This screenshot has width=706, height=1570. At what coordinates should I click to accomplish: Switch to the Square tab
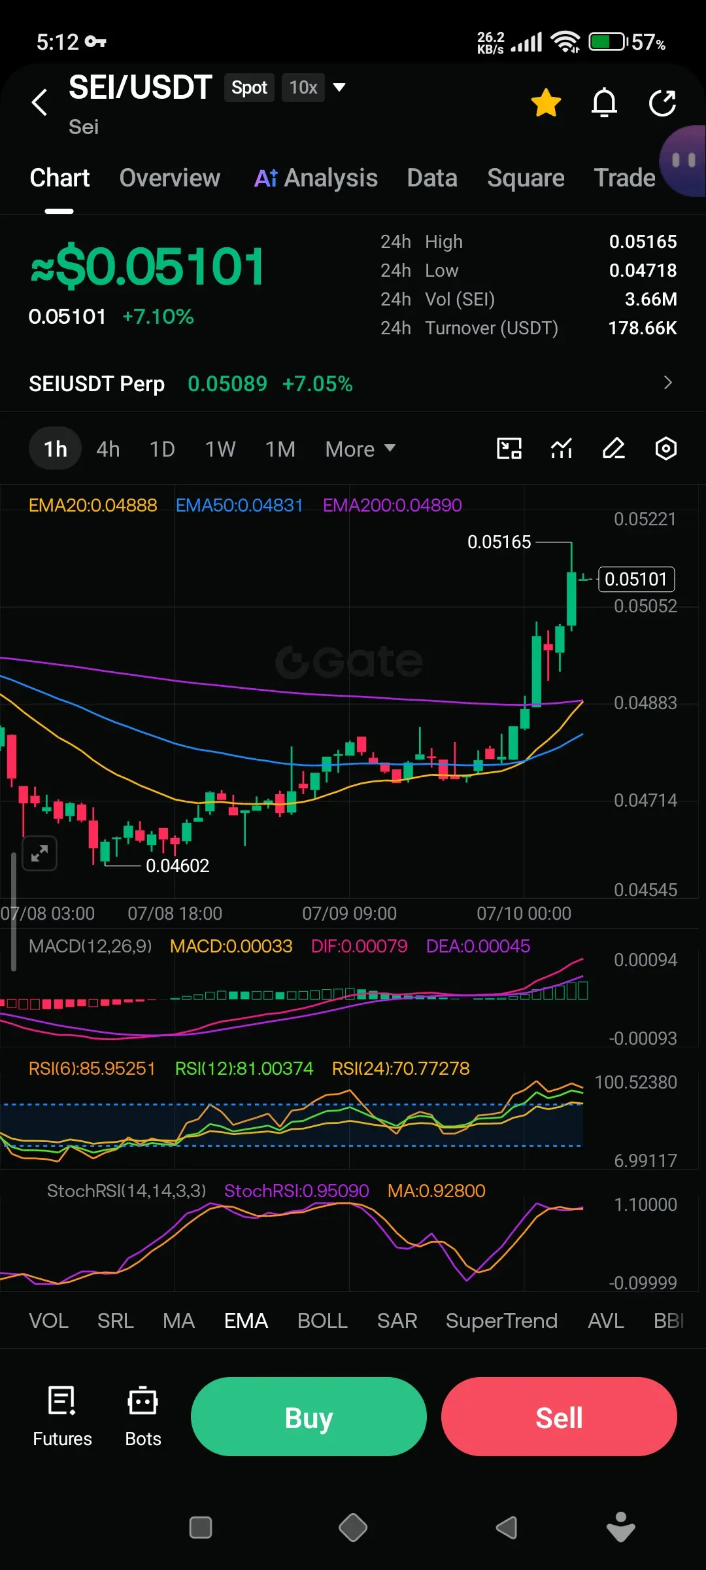coord(526,178)
